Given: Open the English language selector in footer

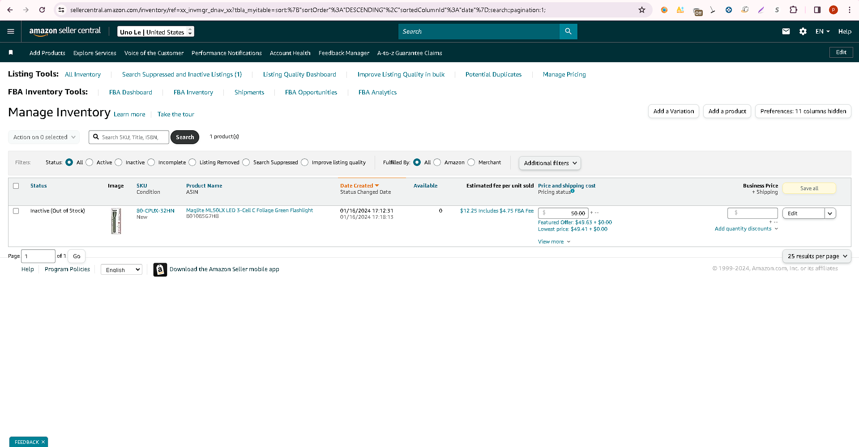Looking at the screenshot, I should 121,270.
